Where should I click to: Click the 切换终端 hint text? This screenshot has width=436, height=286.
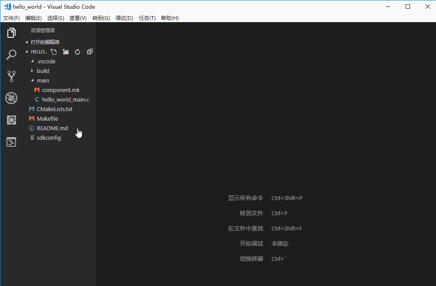pyautogui.click(x=251, y=259)
